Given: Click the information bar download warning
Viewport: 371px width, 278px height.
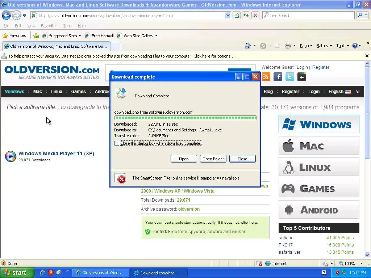Looking at the screenshot, I should [x=121, y=56].
